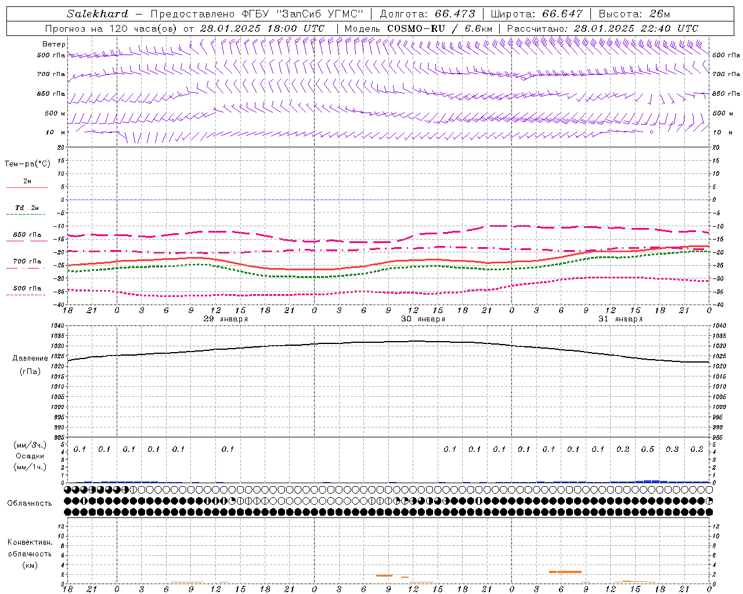Click the Высота: 26м value
This screenshot has width=743, height=594.
(634, 14)
